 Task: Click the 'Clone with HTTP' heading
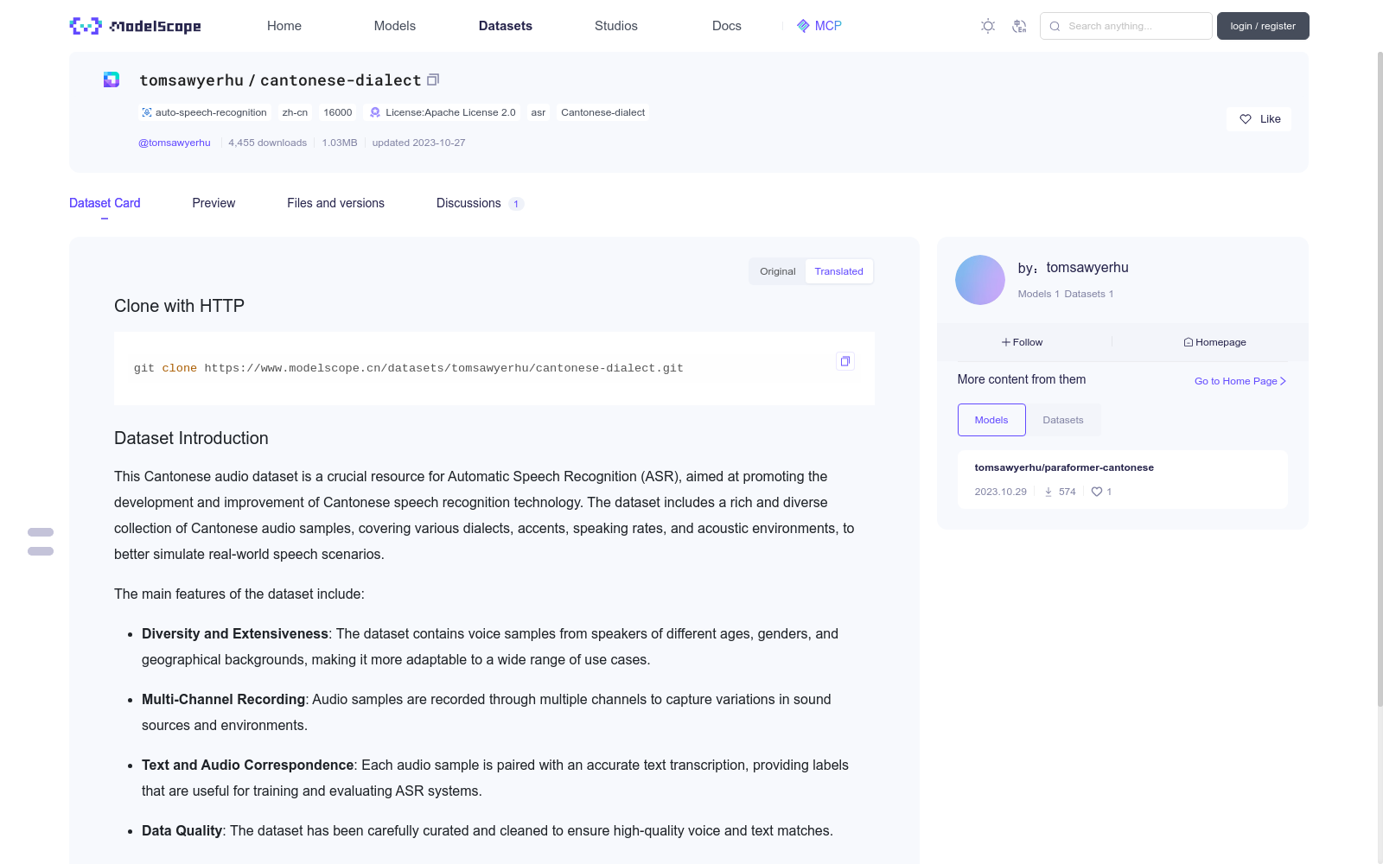coord(179,306)
